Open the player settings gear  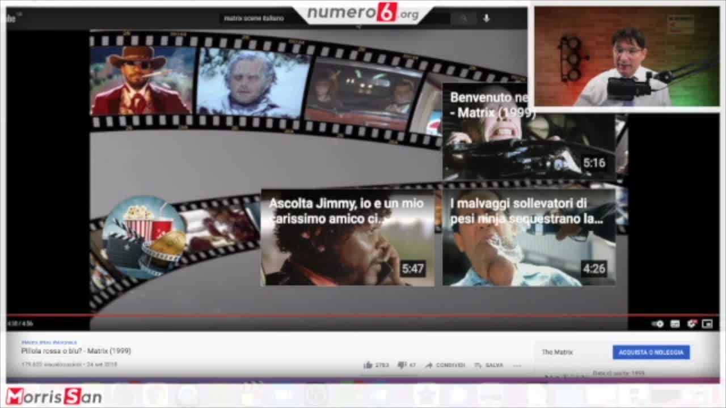click(691, 324)
